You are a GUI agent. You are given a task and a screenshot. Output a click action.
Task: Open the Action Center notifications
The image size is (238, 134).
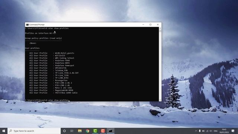click(233, 131)
